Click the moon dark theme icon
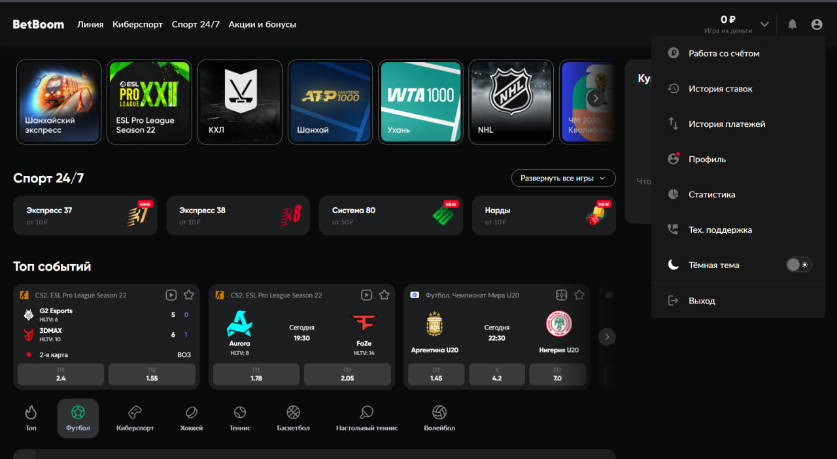 coord(673,265)
